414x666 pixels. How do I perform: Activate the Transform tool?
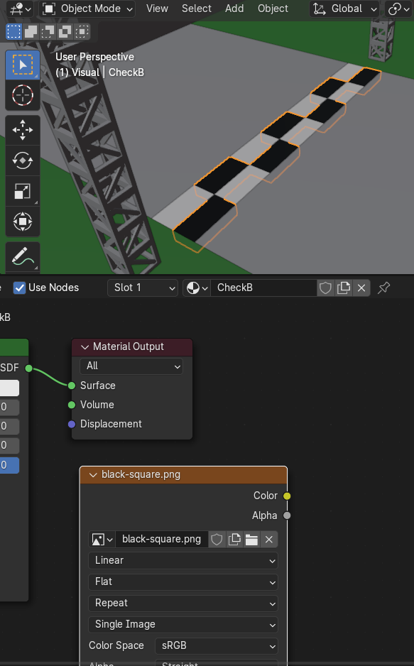point(23,222)
